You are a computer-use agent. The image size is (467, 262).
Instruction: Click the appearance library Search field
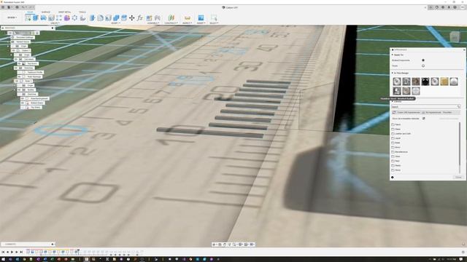426,107
